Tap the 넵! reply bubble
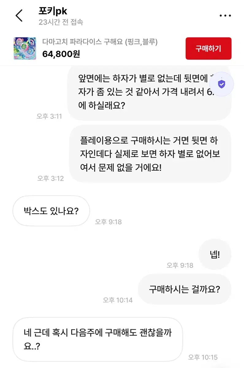Image resolution: width=244 pixels, height=368 pixels. (x=215, y=255)
